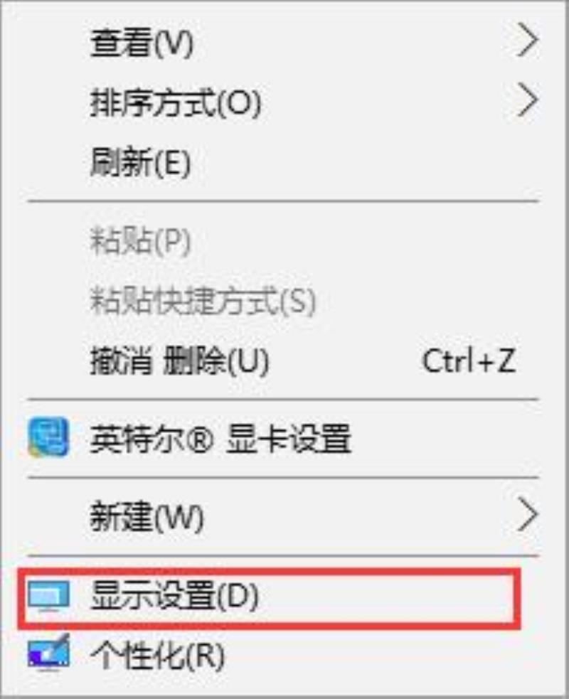569x699 pixels.
Task: Click the Ctrl+Z shortcut hint text
Action: [x=469, y=361]
